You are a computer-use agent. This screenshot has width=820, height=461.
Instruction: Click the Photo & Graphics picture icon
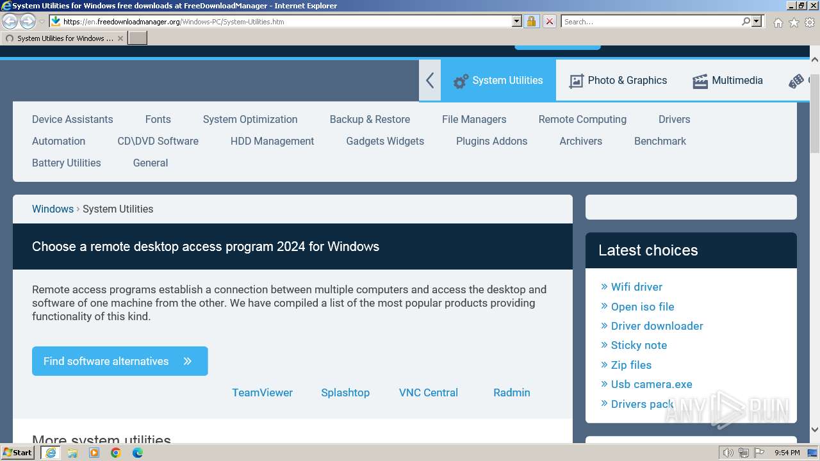577,81
